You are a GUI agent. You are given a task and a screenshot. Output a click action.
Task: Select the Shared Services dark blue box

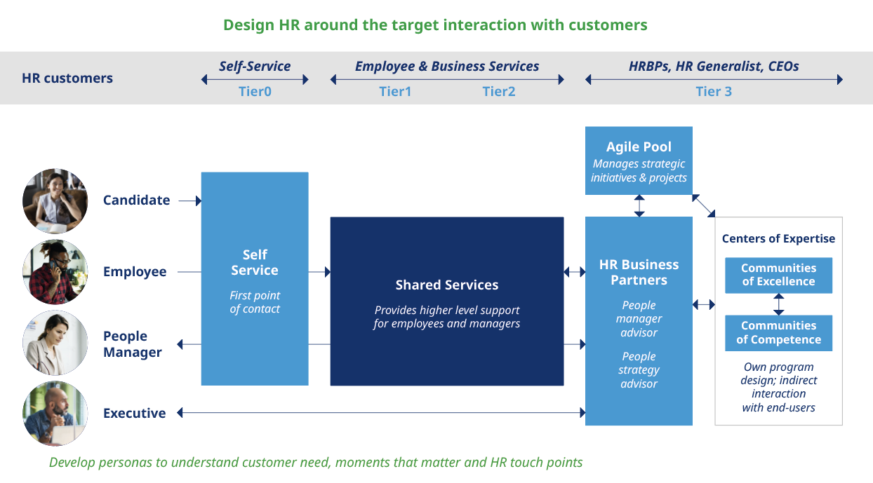(447, 301)
